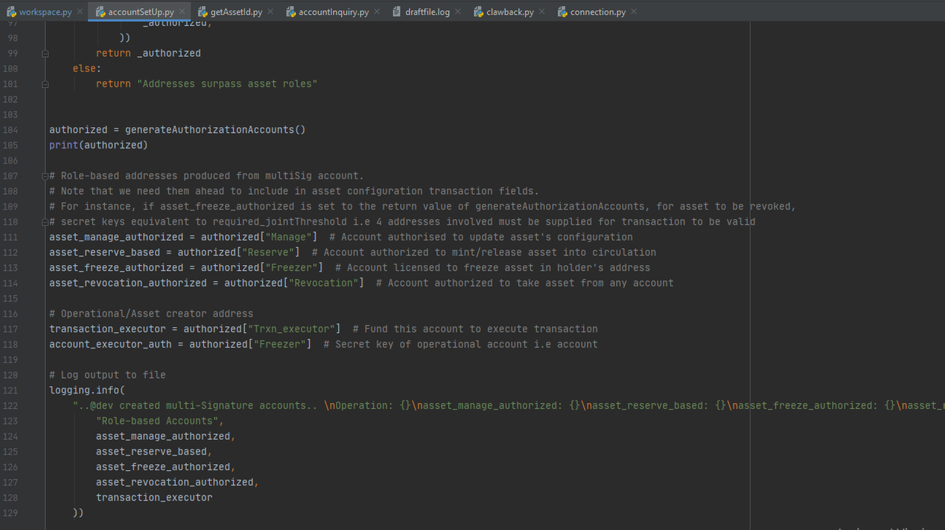
Task: Click the asset_reserve_based variable on line 112
Action: tap(105, 252)
